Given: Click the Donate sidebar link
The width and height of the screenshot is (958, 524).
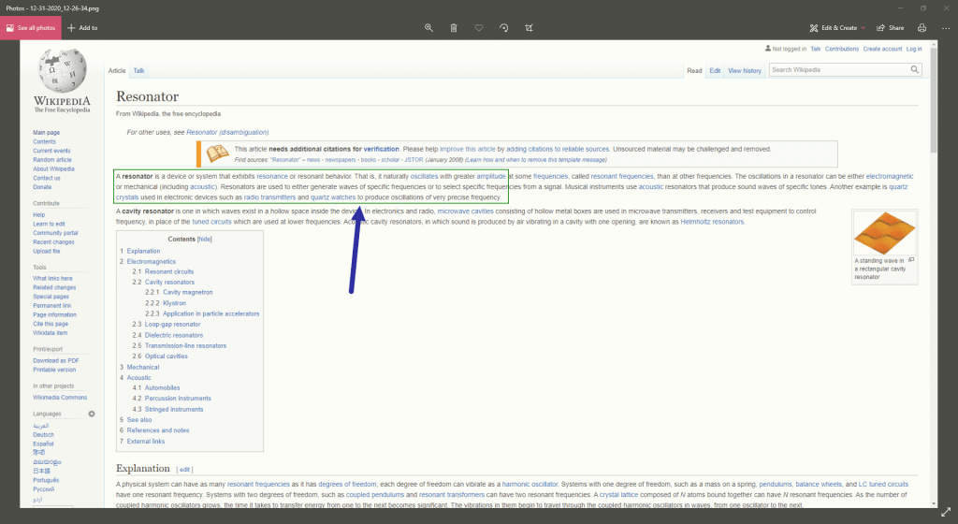Looking at the screenshot, I should [42, 187].
